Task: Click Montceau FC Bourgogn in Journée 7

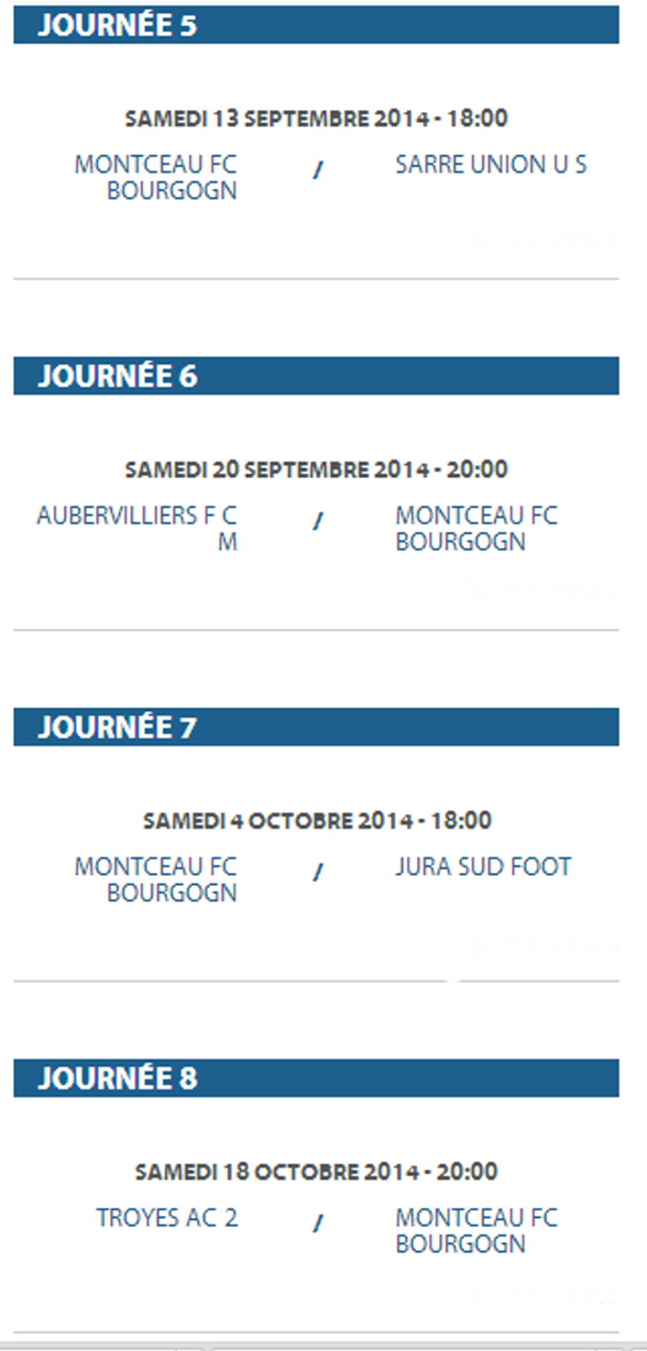Action: pyautogui.click(x=156, y=879)
